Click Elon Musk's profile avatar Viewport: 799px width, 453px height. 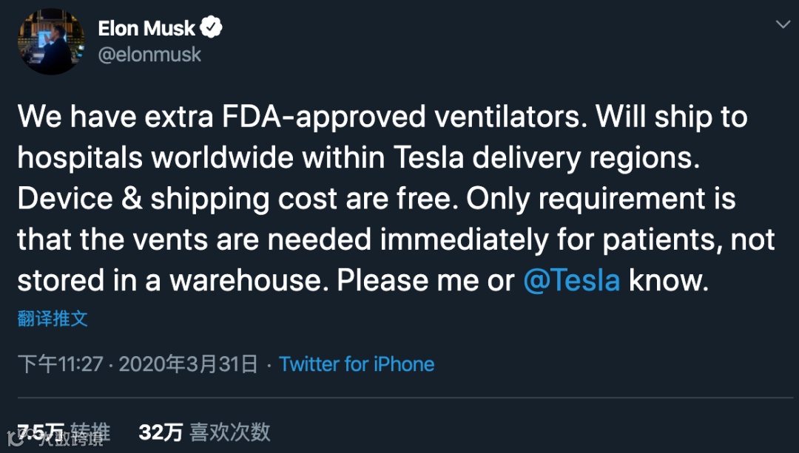[x=51, y=42]
